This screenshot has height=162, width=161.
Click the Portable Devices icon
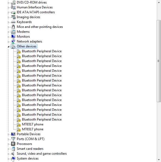pyautogui.click(x=13, y=134)
